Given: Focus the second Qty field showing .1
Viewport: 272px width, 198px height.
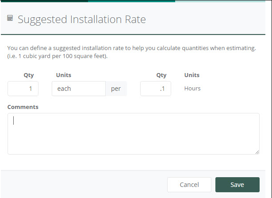Looking at the screenshot, I should click(156, 89).
